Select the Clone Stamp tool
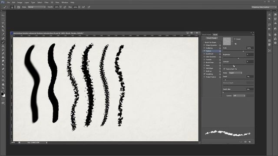278x156 pixels. click(x=3, y=46)
